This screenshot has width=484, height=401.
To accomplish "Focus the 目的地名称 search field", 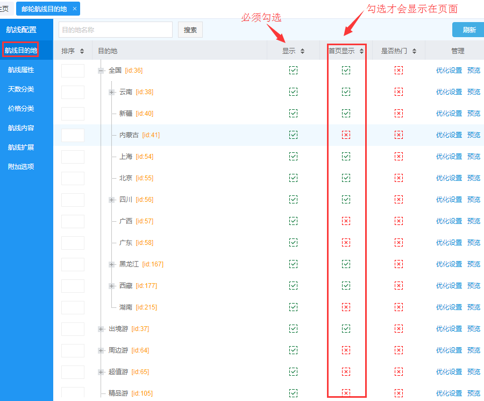I will tap(116, 30).
